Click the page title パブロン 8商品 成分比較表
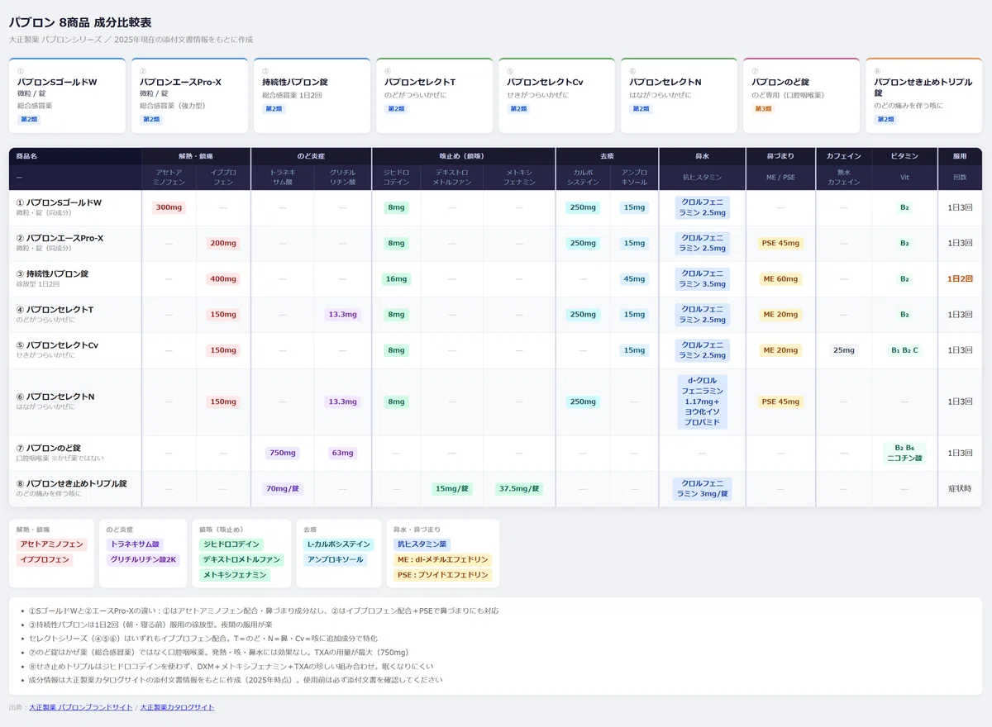Screen dimensions: 992x727 pyautogui.click(x=80, y=22)
